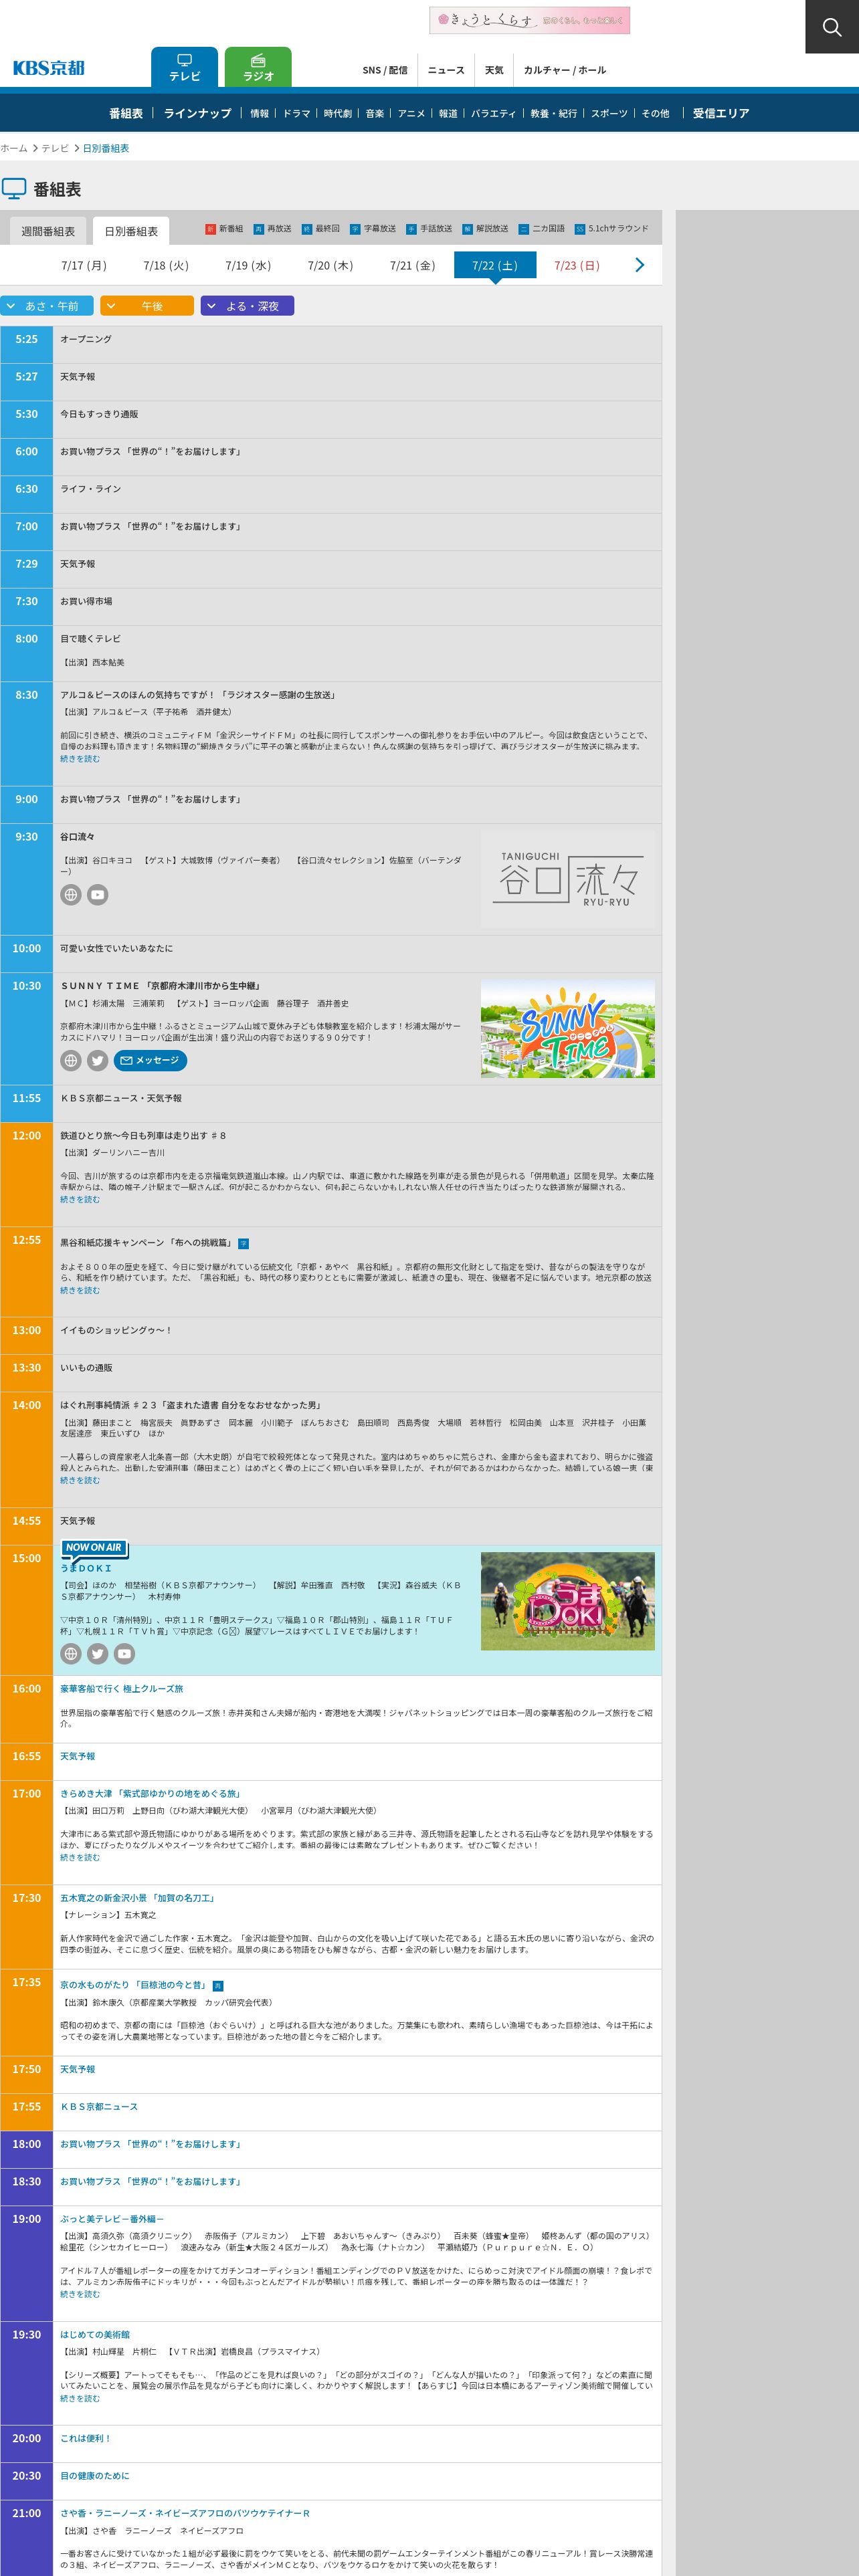Open 受信エリア in navigation bar
The image size is (859, 2576).
721,113
